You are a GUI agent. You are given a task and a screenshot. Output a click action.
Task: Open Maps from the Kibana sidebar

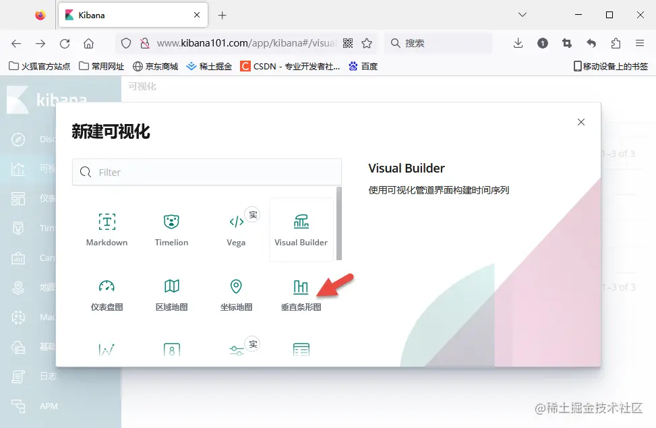point(18,287)
